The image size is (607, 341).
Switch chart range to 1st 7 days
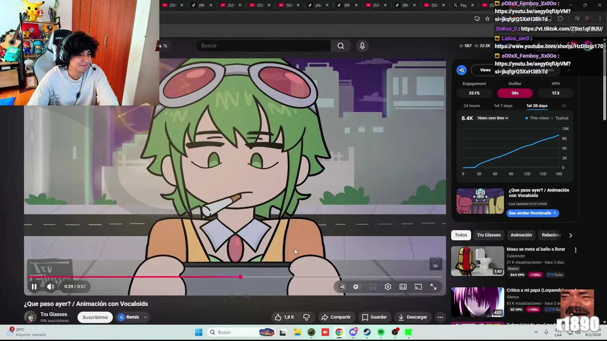[x=503, y=106]
